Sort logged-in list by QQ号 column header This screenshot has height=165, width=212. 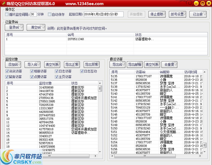click(x=100, y=35)
